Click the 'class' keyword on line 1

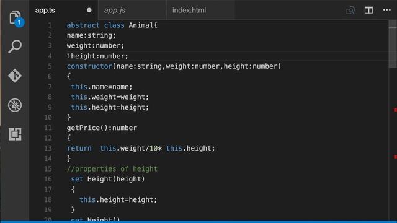coord(114,25)
